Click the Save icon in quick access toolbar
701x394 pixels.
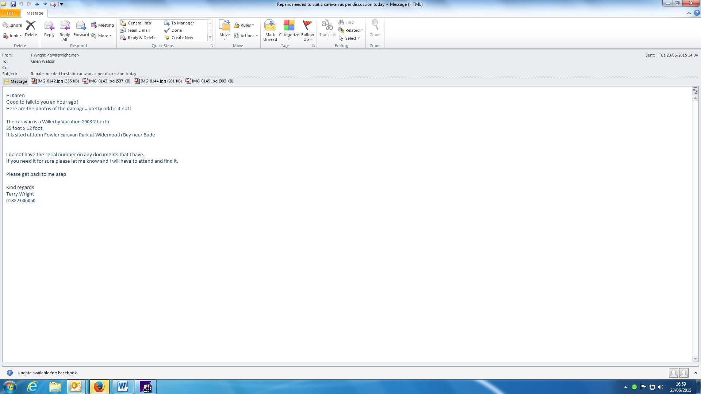pos(13,4)
